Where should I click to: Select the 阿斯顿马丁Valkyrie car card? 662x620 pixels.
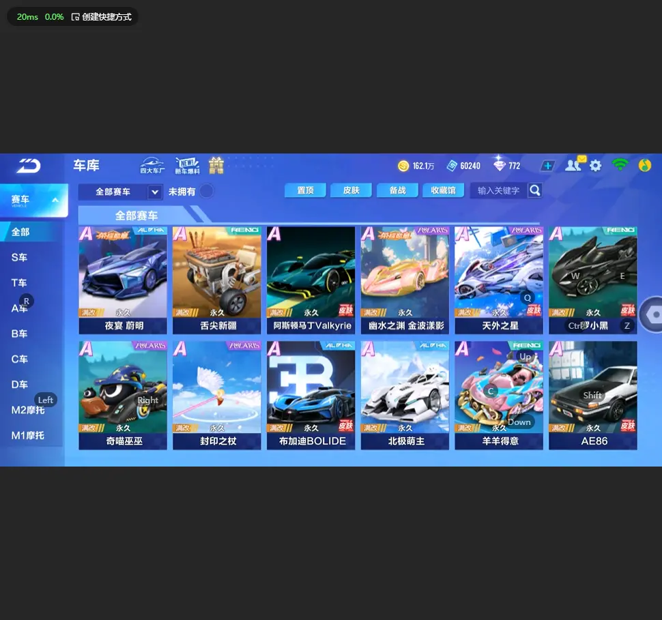click(x=311, y=280)
